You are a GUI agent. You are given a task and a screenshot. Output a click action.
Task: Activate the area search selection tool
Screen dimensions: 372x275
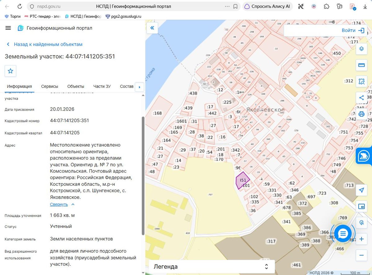tap(361, 82)
